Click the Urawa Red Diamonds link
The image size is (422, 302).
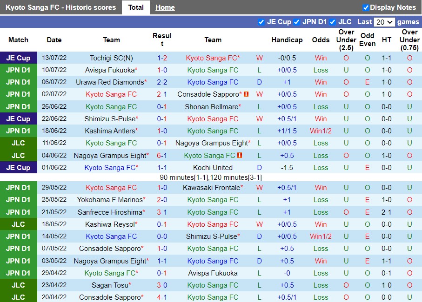111,82
